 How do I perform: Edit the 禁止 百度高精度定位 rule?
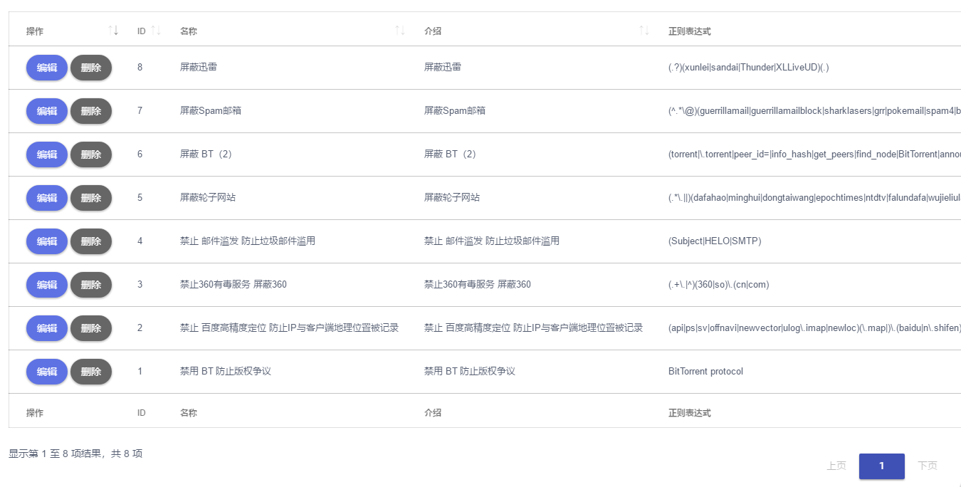tap(47, 328)
